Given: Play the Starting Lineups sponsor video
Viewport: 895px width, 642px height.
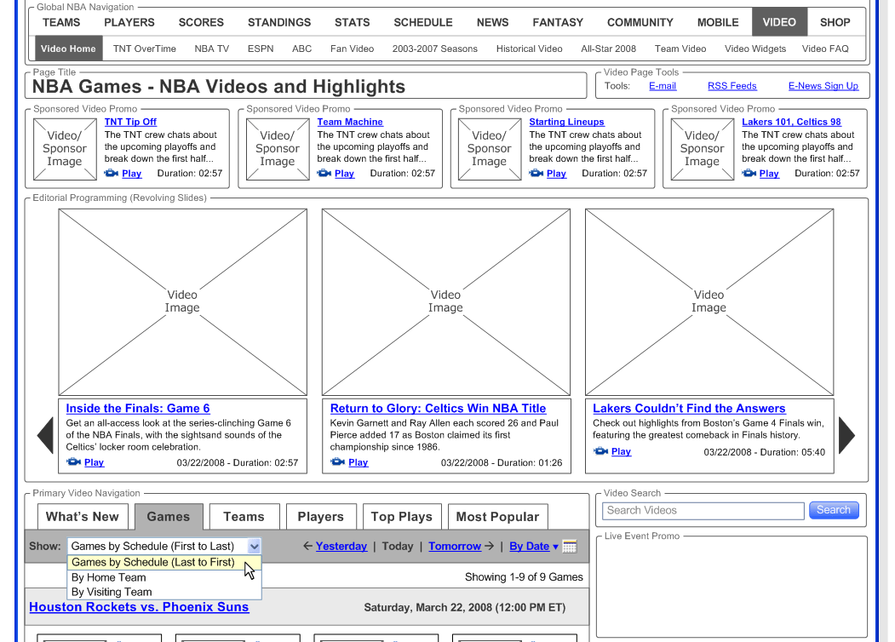Looking at the screenshot, I should point(555,173).
